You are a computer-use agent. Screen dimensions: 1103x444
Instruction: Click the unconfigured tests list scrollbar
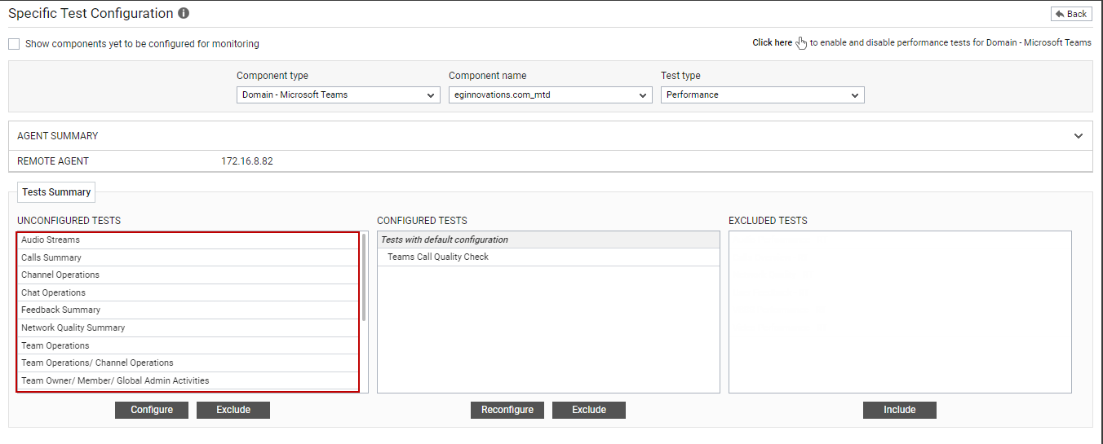(x=364, y=277)
